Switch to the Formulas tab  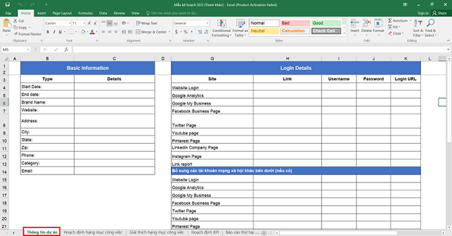pyautogui.click(x=85, y=13)
